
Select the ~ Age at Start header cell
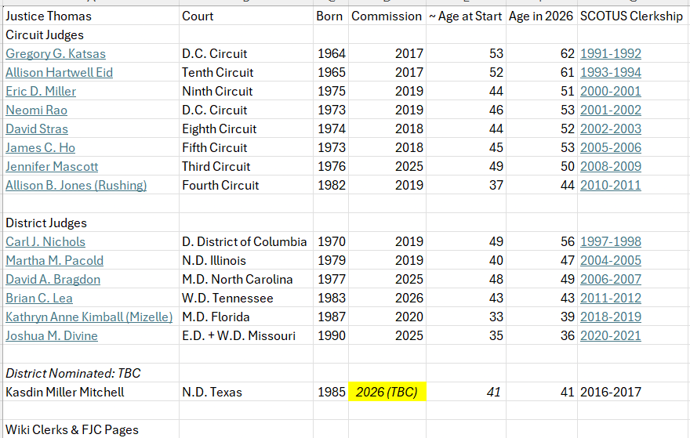[x=466, y=16]
